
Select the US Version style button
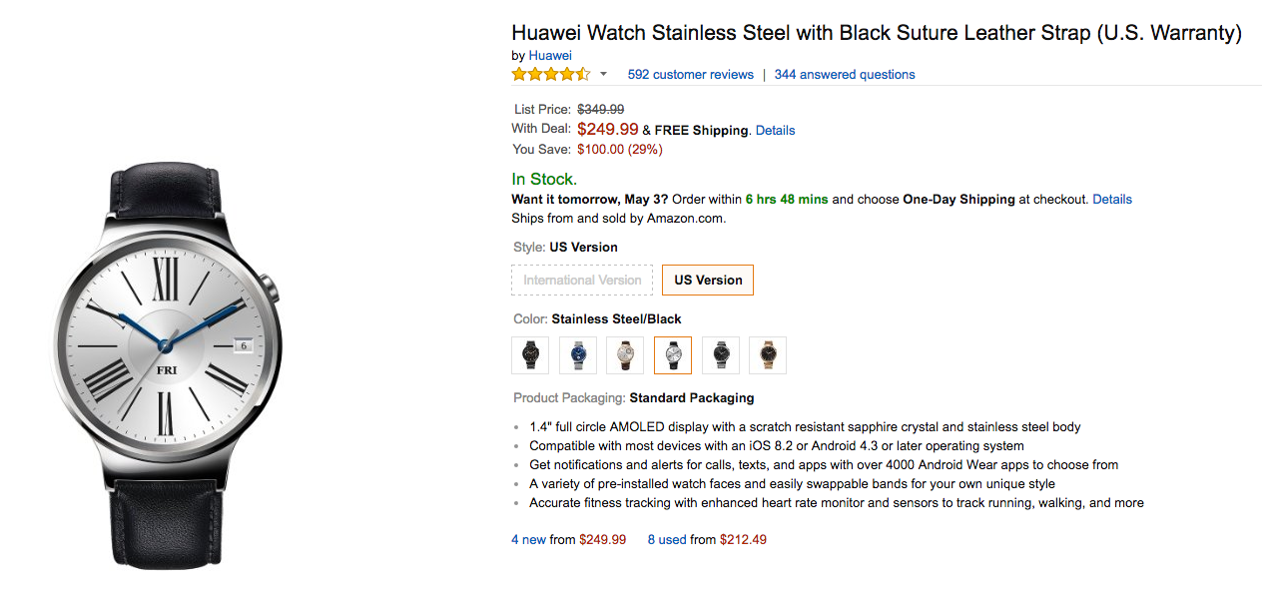click(x=708, y=281)
